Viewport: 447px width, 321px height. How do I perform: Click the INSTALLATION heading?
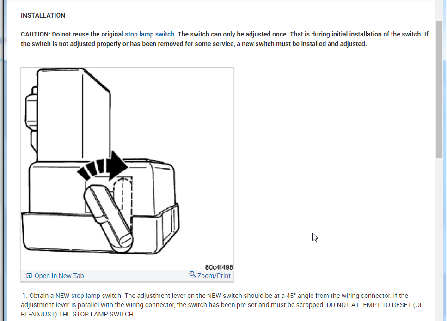pos(43,15)
